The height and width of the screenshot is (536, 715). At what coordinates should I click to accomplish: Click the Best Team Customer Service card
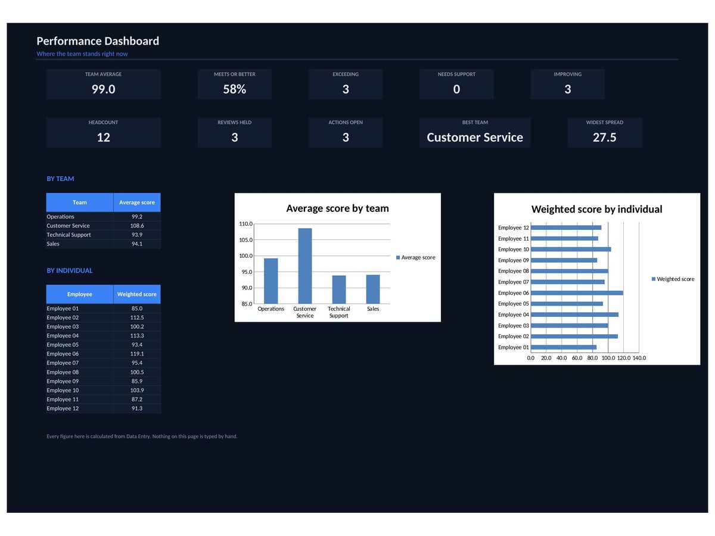tap(475, 132)
